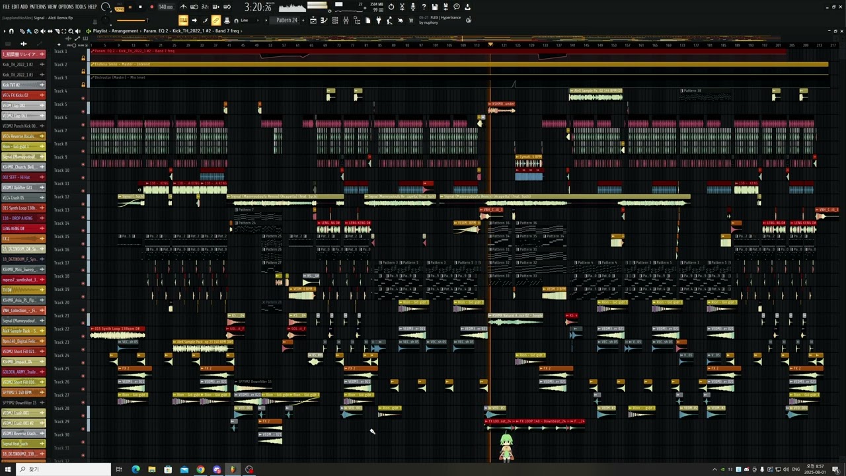Select Kick TVT #2 in the picker
The height and width of the screenshot is (476, 846).
[x=23, y=85]
